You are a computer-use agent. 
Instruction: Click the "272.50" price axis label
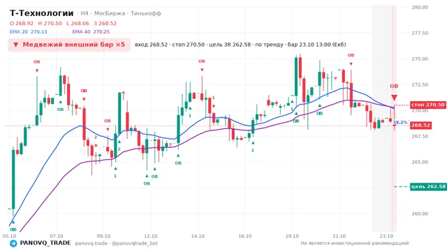[x=420, y=84]
